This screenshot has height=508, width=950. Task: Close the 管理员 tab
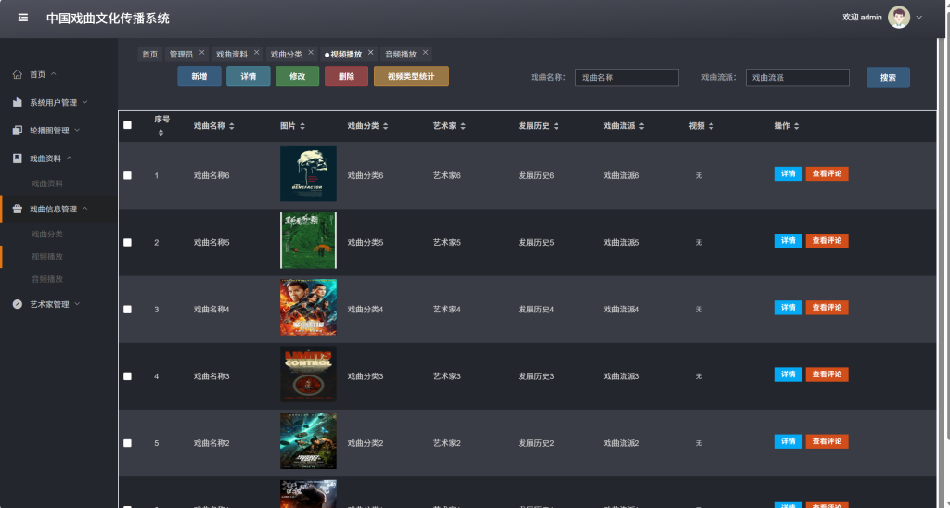tap(201, 53)
